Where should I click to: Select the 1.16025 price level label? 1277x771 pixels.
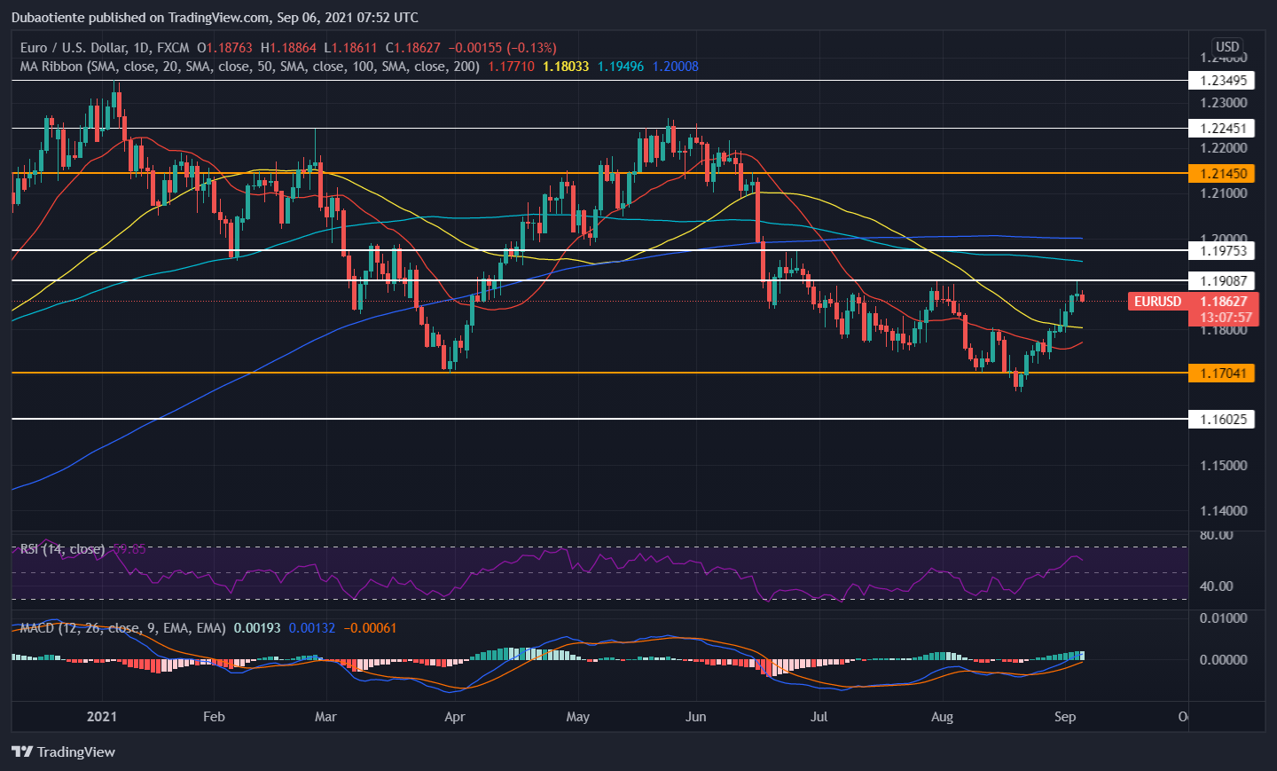tap(1222, 419)
